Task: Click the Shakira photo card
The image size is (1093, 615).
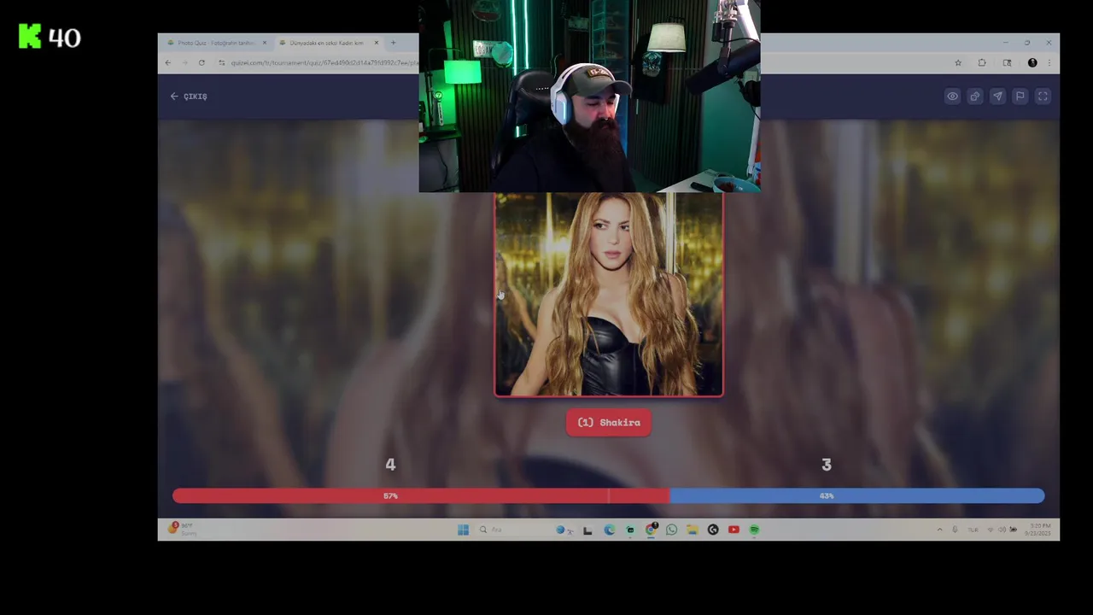Action: point(609,295)
